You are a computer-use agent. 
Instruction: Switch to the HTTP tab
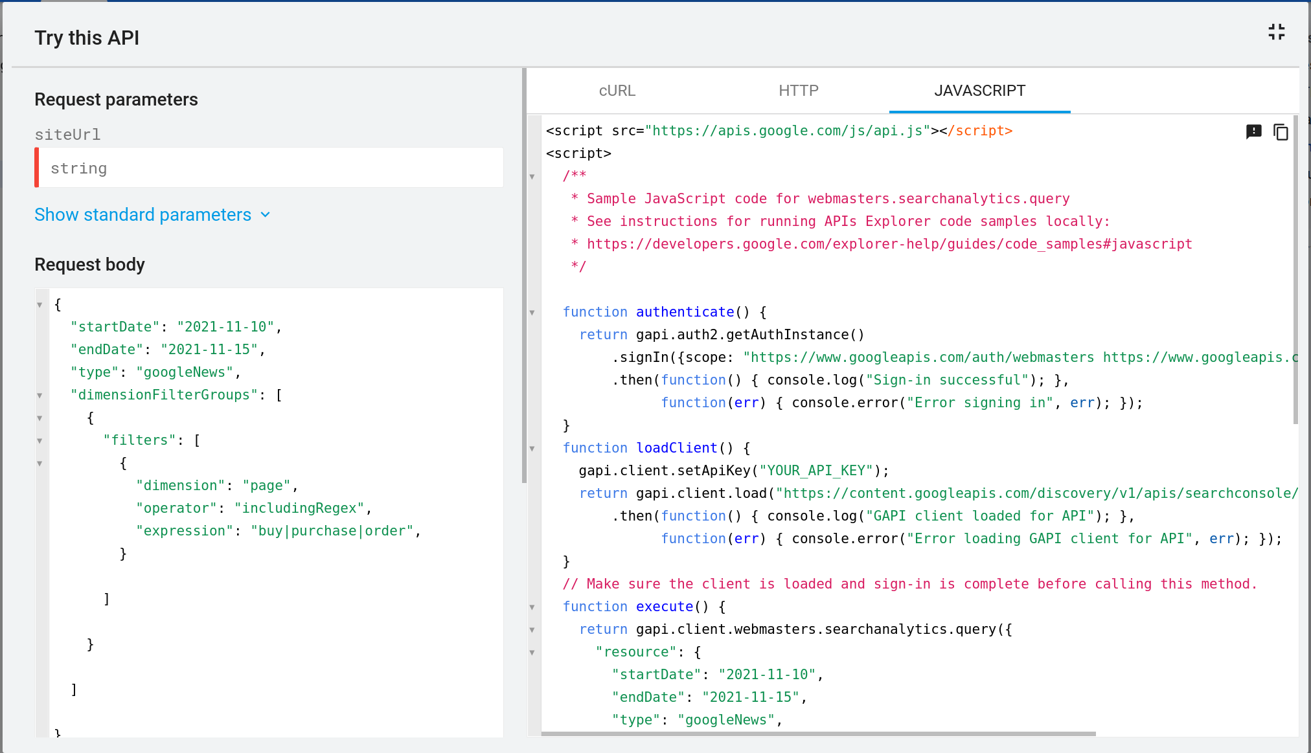[798, 90]
